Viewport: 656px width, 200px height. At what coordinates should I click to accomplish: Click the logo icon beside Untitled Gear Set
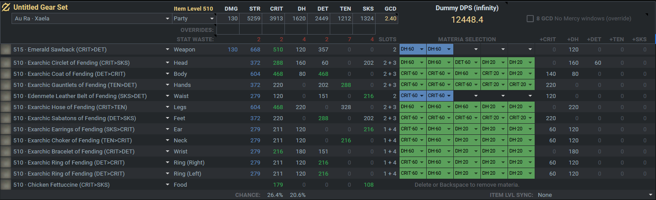[6, 8]
